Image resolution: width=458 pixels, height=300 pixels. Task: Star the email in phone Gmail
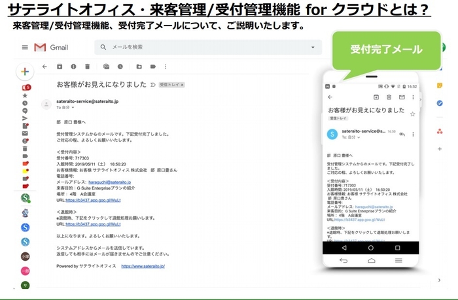coord(412,114)
